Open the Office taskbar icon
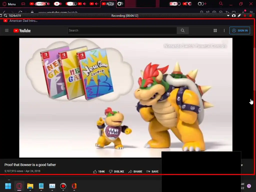The width and height of the screenshot is (256, 192). (x=74, y=186)
